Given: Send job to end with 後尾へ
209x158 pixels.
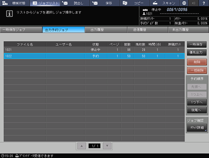Looking at the screenshot, I should tap(197, 110).
